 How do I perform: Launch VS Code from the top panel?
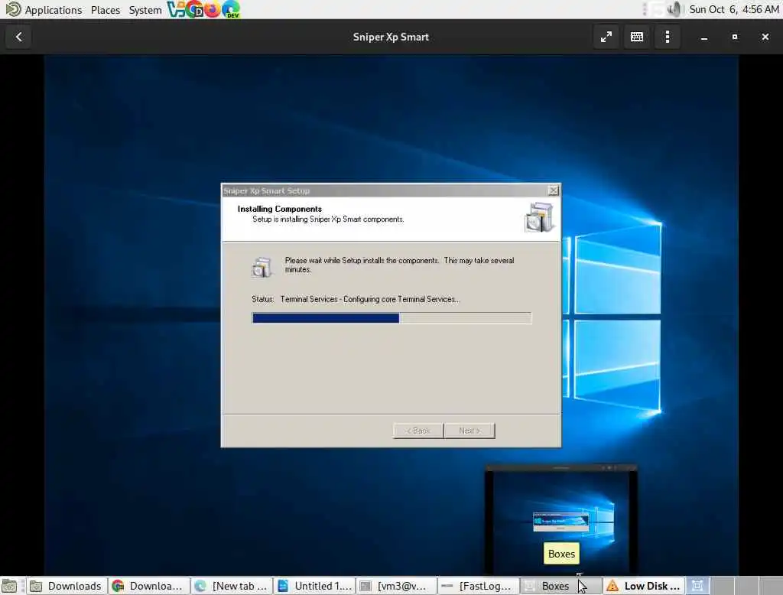(175, 9)
